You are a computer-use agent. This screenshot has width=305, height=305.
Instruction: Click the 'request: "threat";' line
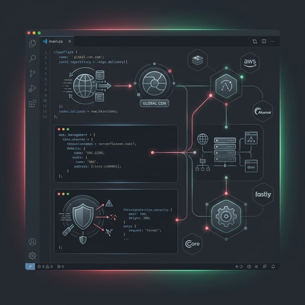pyautogui.click(x=145, y=231)
